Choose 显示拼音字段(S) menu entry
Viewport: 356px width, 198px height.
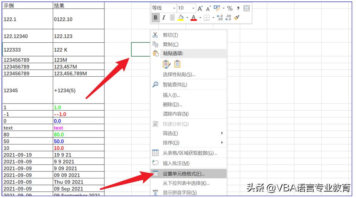point(189,193)
